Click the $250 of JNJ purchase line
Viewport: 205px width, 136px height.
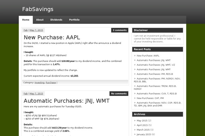click(40, 116)
